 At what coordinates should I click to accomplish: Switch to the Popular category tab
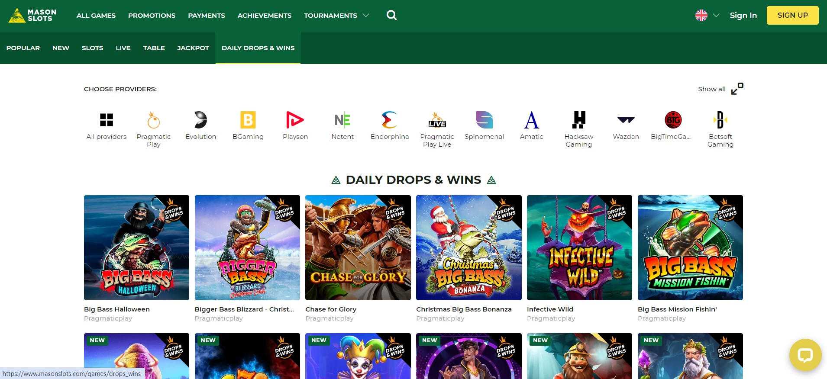click(23, 48)
